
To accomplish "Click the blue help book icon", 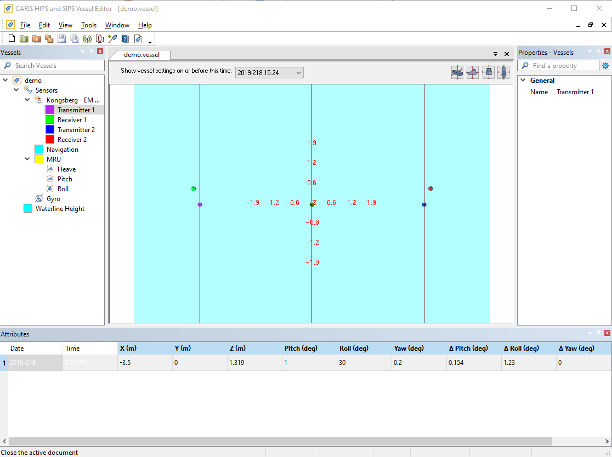I will [125, 38].
